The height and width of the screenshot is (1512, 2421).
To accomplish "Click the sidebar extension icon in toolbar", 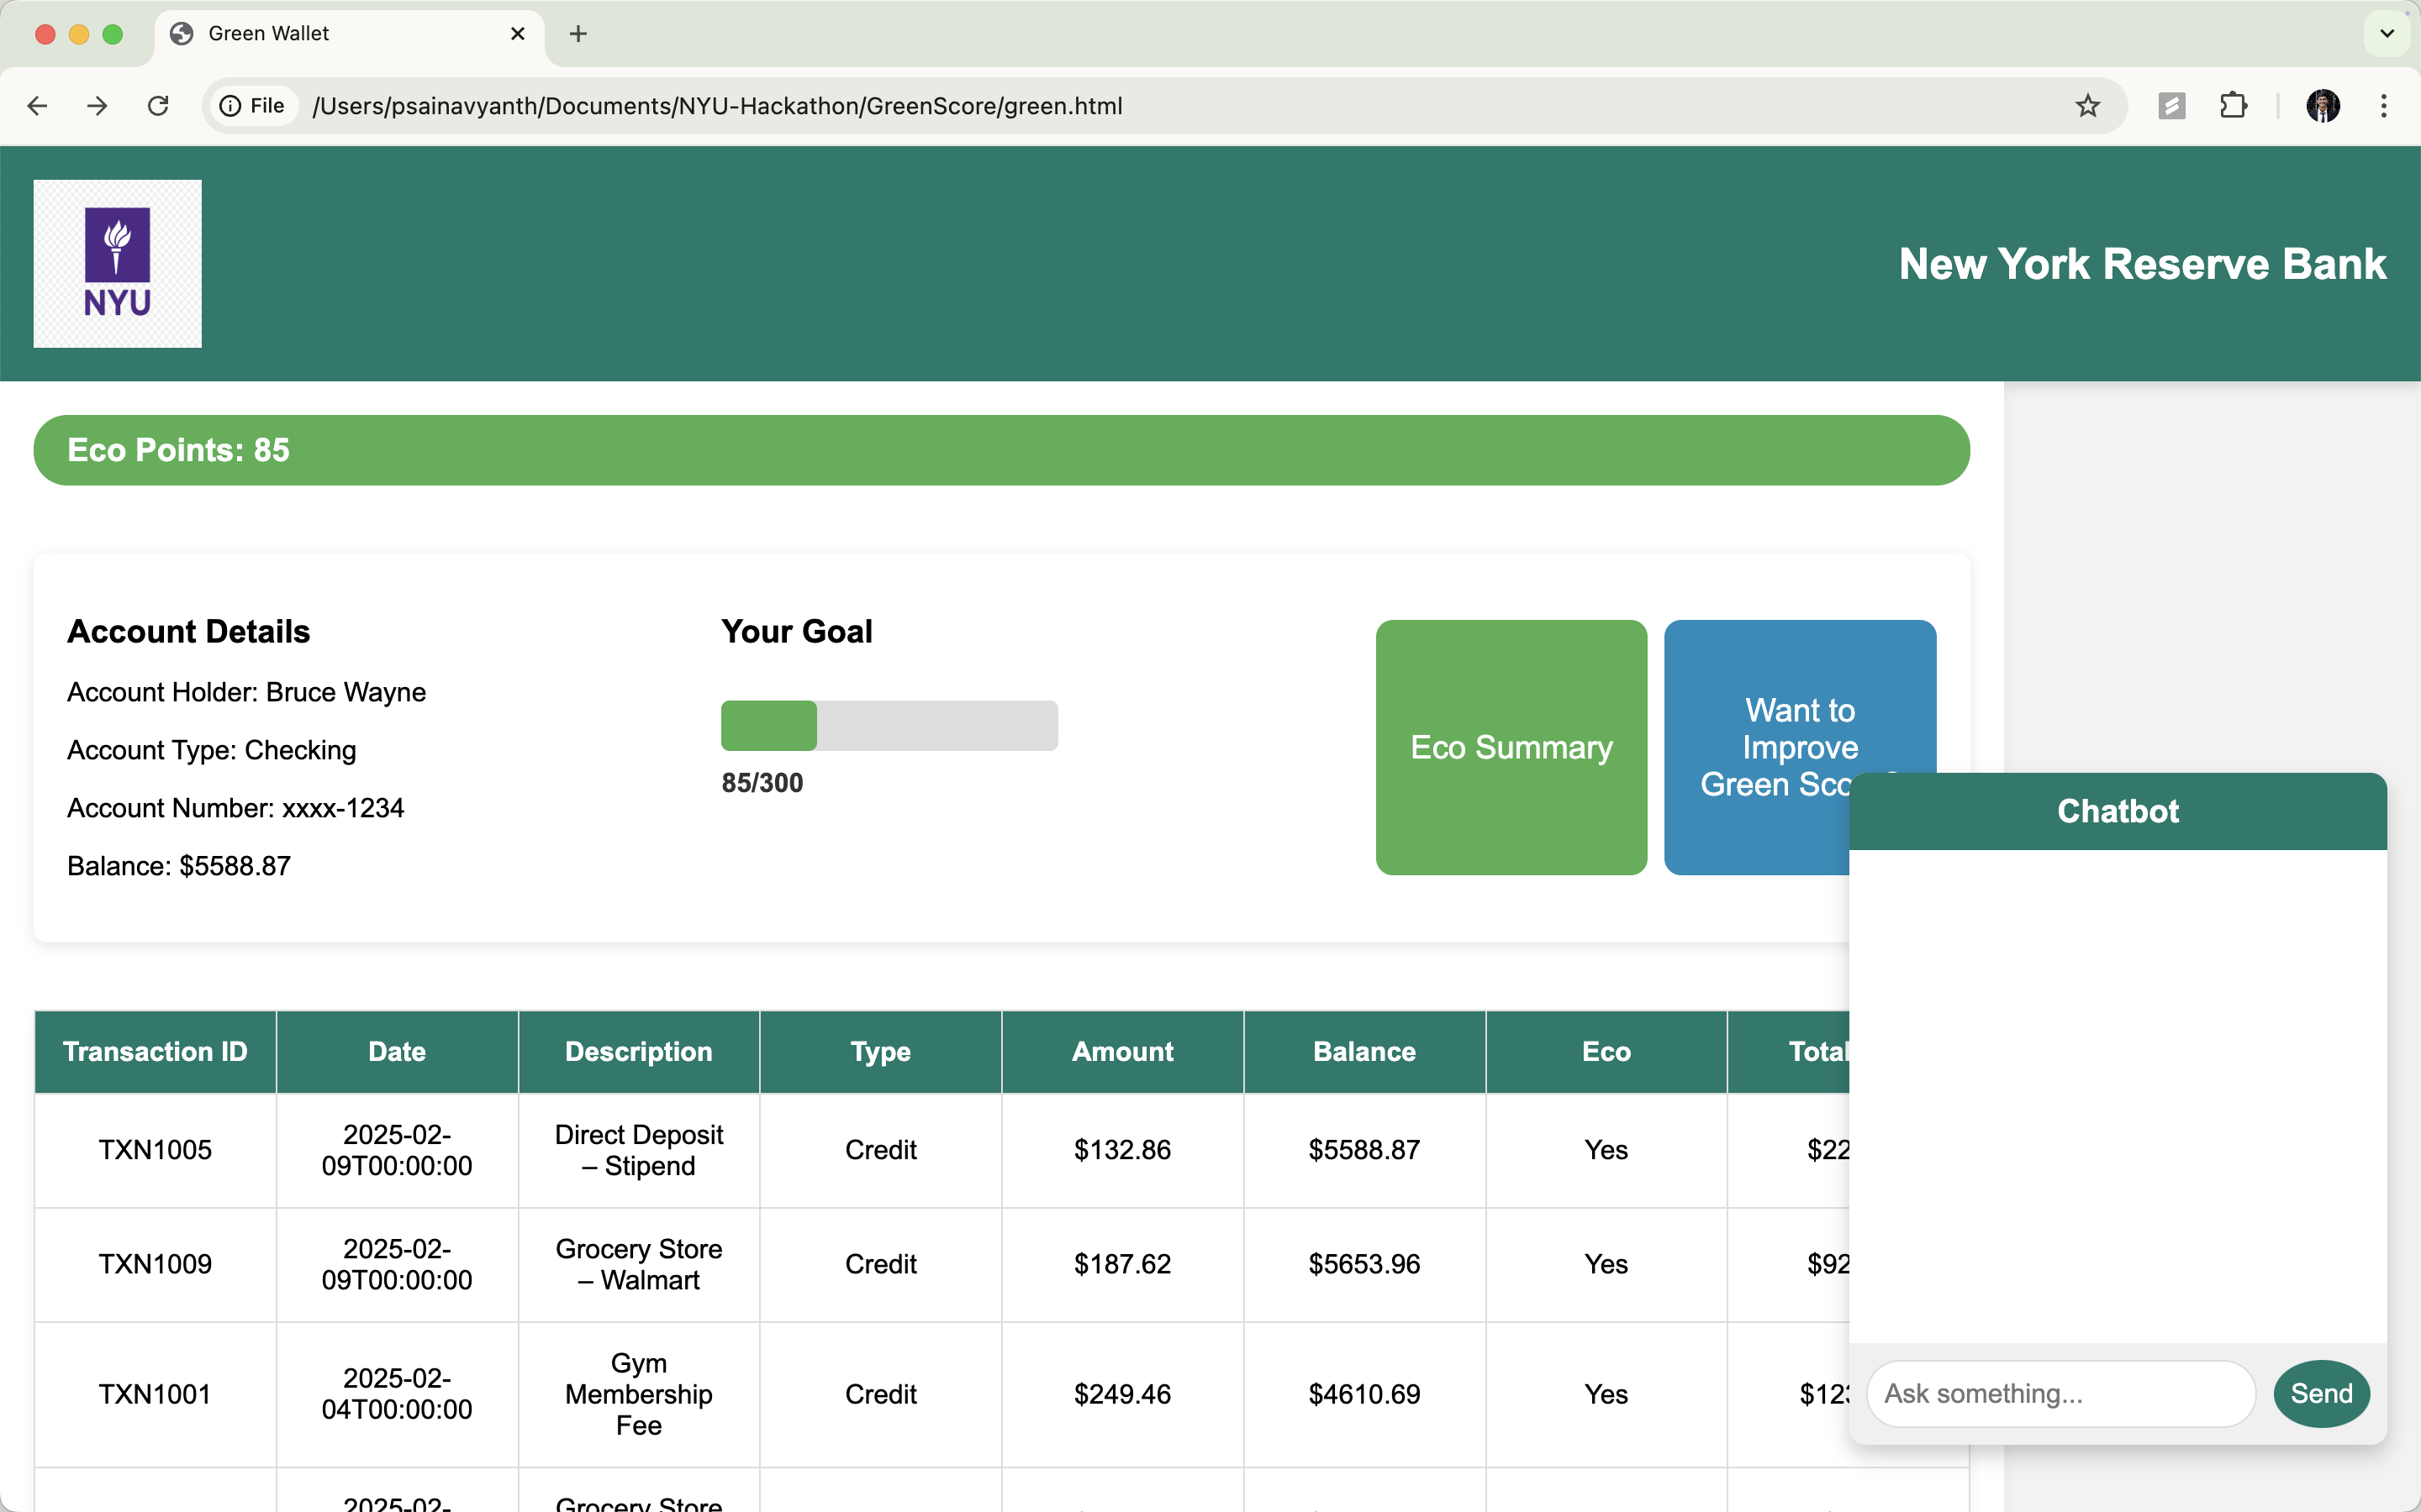I will click(x=2170, y=106).
